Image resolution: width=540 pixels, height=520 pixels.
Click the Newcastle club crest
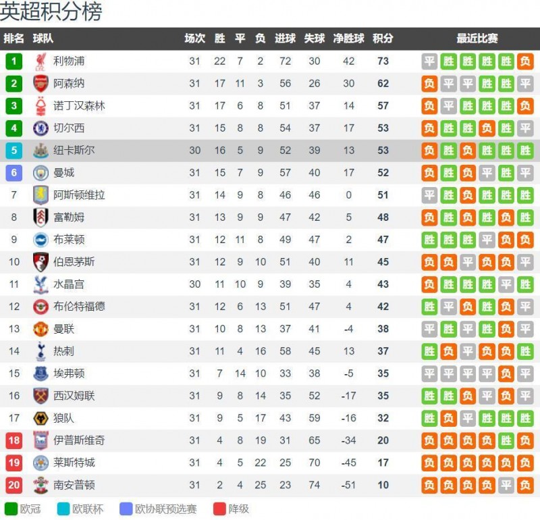click(40, 151)
